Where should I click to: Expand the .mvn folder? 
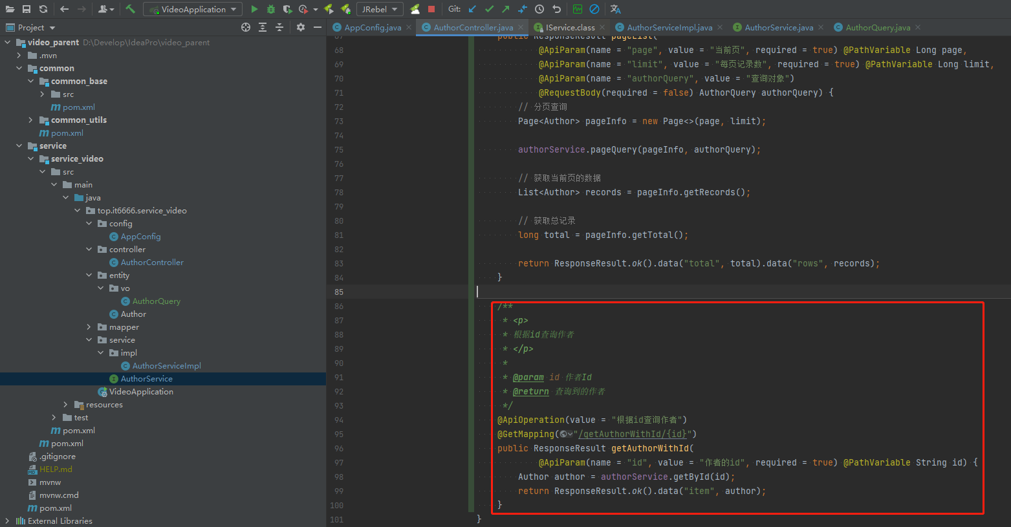point(19,56)
